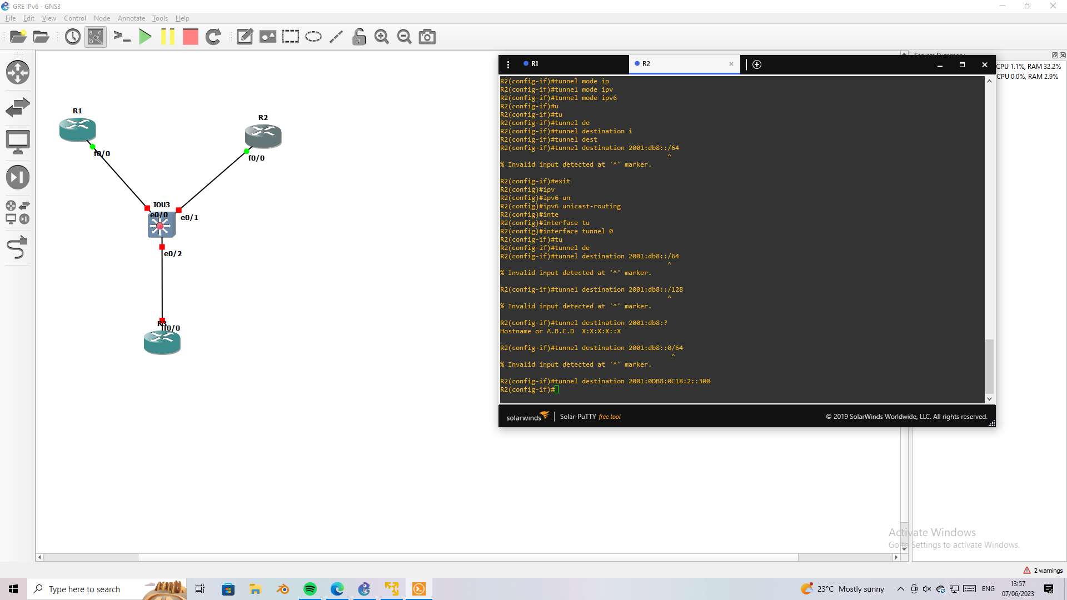Stop all devices using the red stop icon
The width and height of the screenshot is (1067, 600).
pos(190,37)
